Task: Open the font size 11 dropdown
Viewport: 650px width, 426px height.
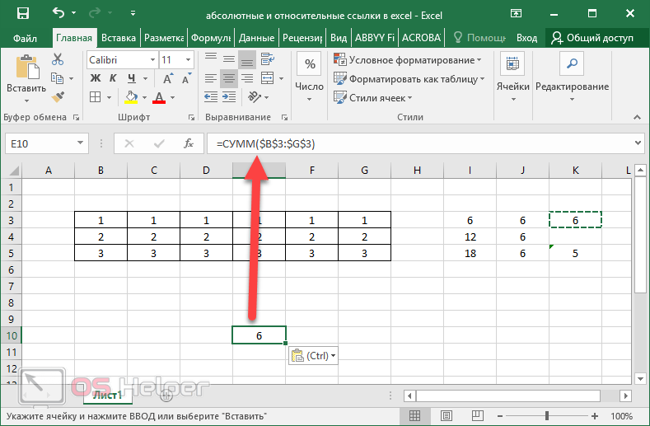Action: point(188,60)
